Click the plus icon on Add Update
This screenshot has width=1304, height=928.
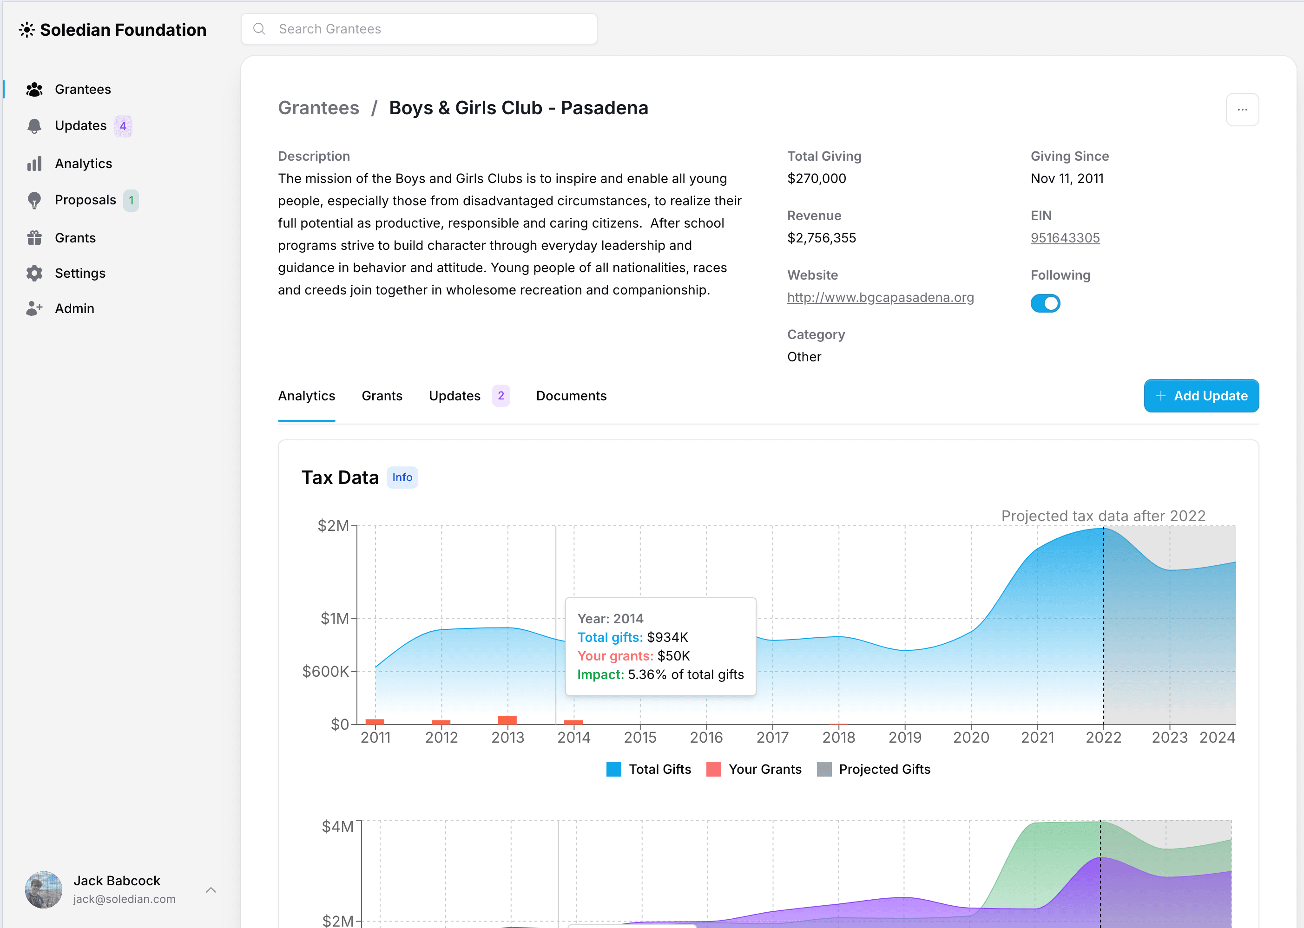(x=1160, y=395)
